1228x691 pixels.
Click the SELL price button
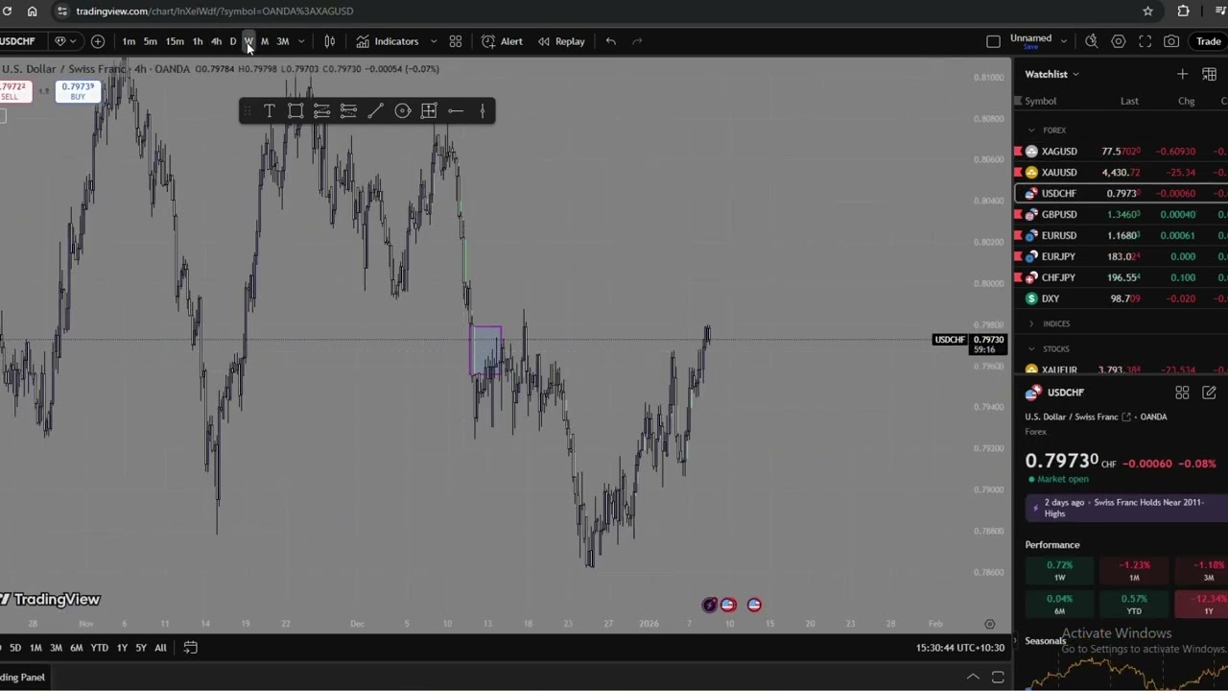pos(14,91)
